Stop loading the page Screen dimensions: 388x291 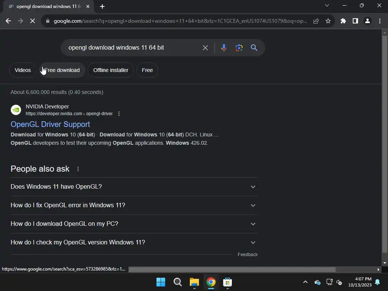[33, 21]
